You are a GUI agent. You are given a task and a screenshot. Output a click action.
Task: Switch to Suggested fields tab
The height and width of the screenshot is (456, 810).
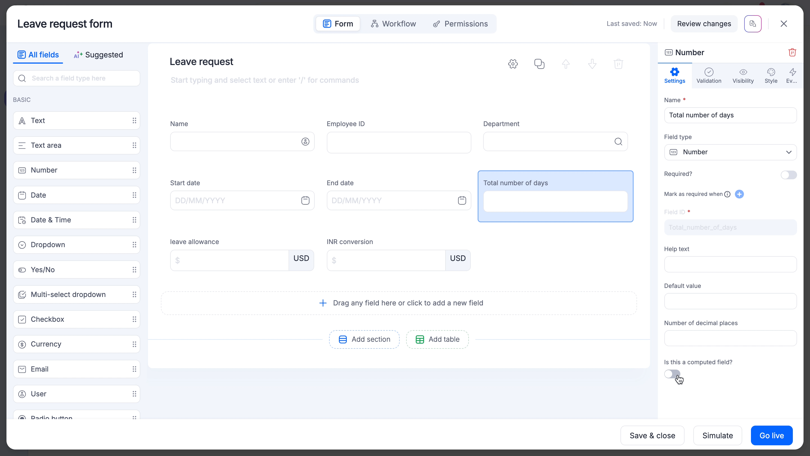(x=98, y=55)
